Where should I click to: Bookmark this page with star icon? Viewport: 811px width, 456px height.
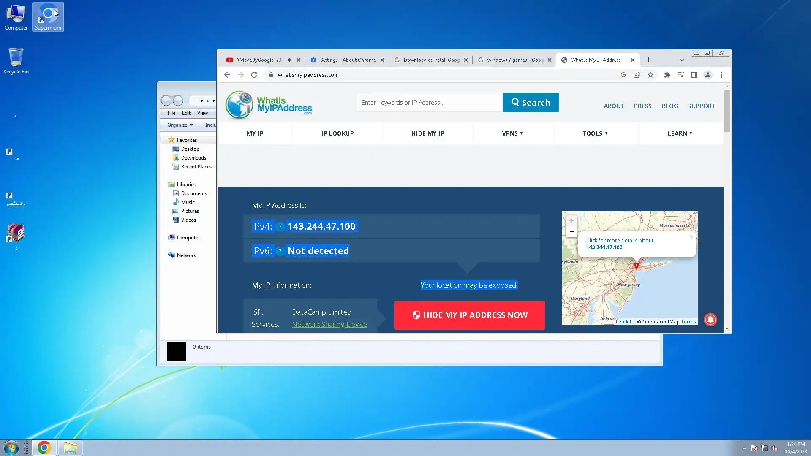650,75
